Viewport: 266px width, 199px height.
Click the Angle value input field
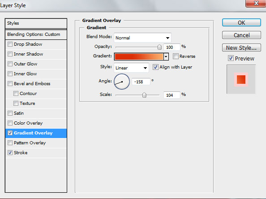point(141,82)
